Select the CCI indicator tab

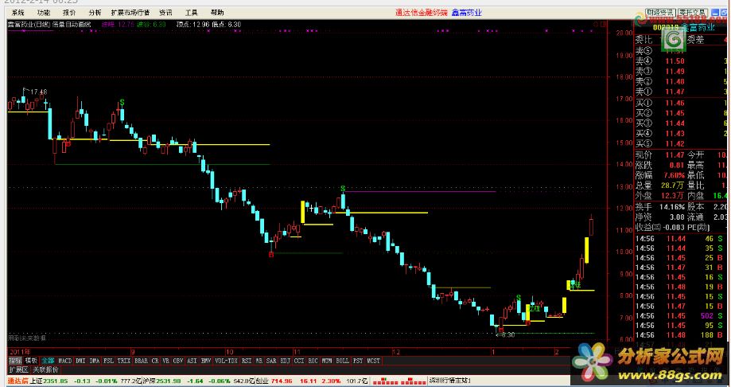point(299,361)
